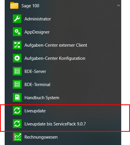Collapse the Sage 100 group chevron
The width and height of the screenshot is (130, 145).
(118, 6)
